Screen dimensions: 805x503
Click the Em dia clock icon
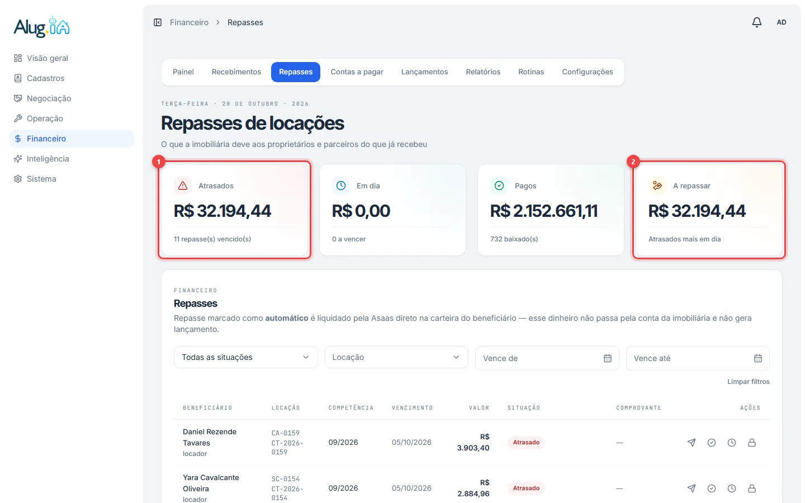(x=341, y=186)
